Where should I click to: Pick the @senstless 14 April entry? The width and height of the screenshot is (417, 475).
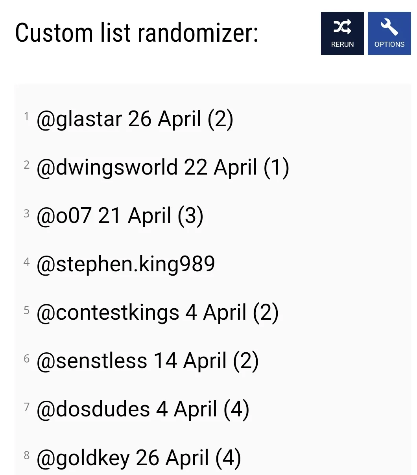(x=147, y=361)
